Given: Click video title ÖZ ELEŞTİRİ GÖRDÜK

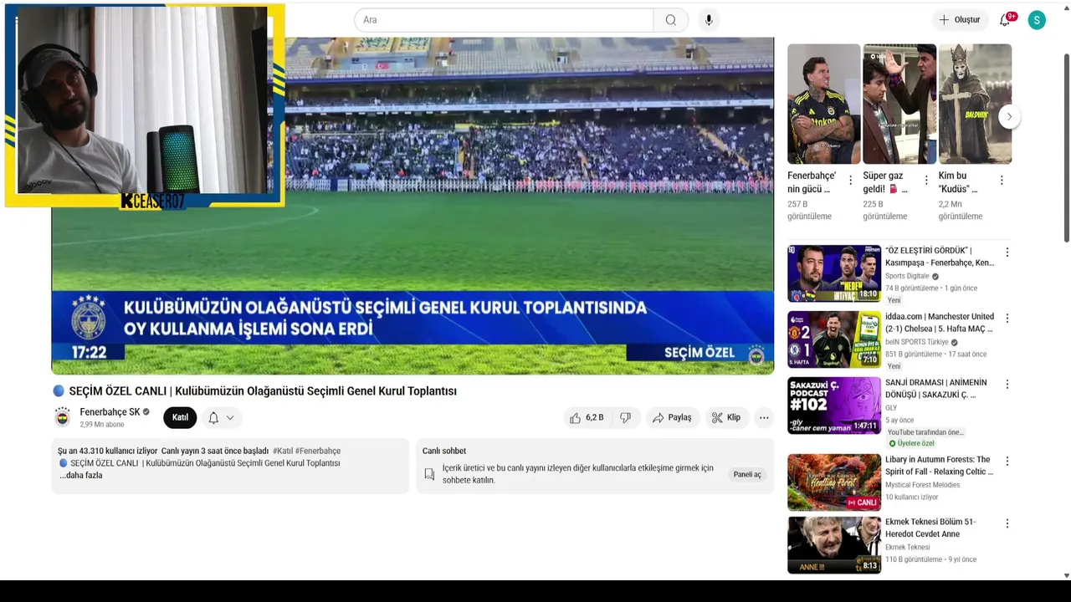Looking at the screenshot, I should (940, 257).
